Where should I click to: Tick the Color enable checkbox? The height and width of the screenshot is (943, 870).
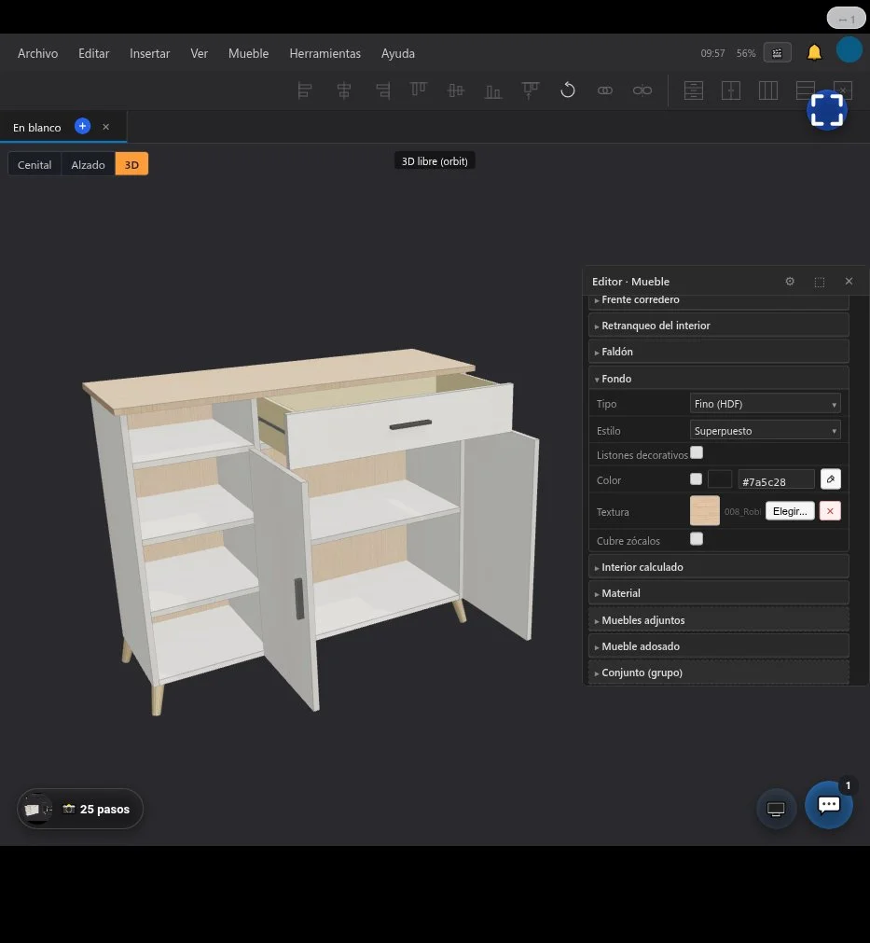[x=696, y=478]
